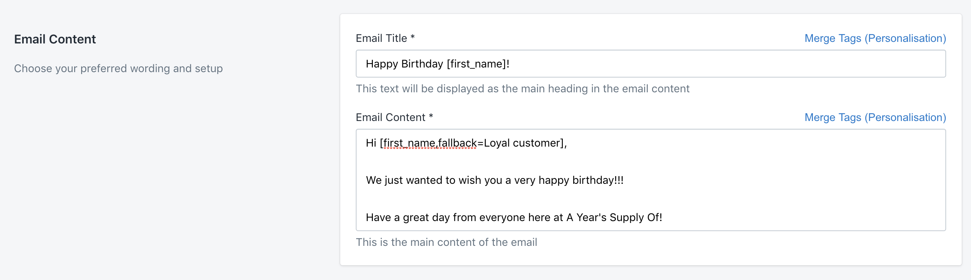Viewport: 971px width, 280px height.
Task: Open Merge Tags link beside Email Title
Action: [x=875, y=38]
